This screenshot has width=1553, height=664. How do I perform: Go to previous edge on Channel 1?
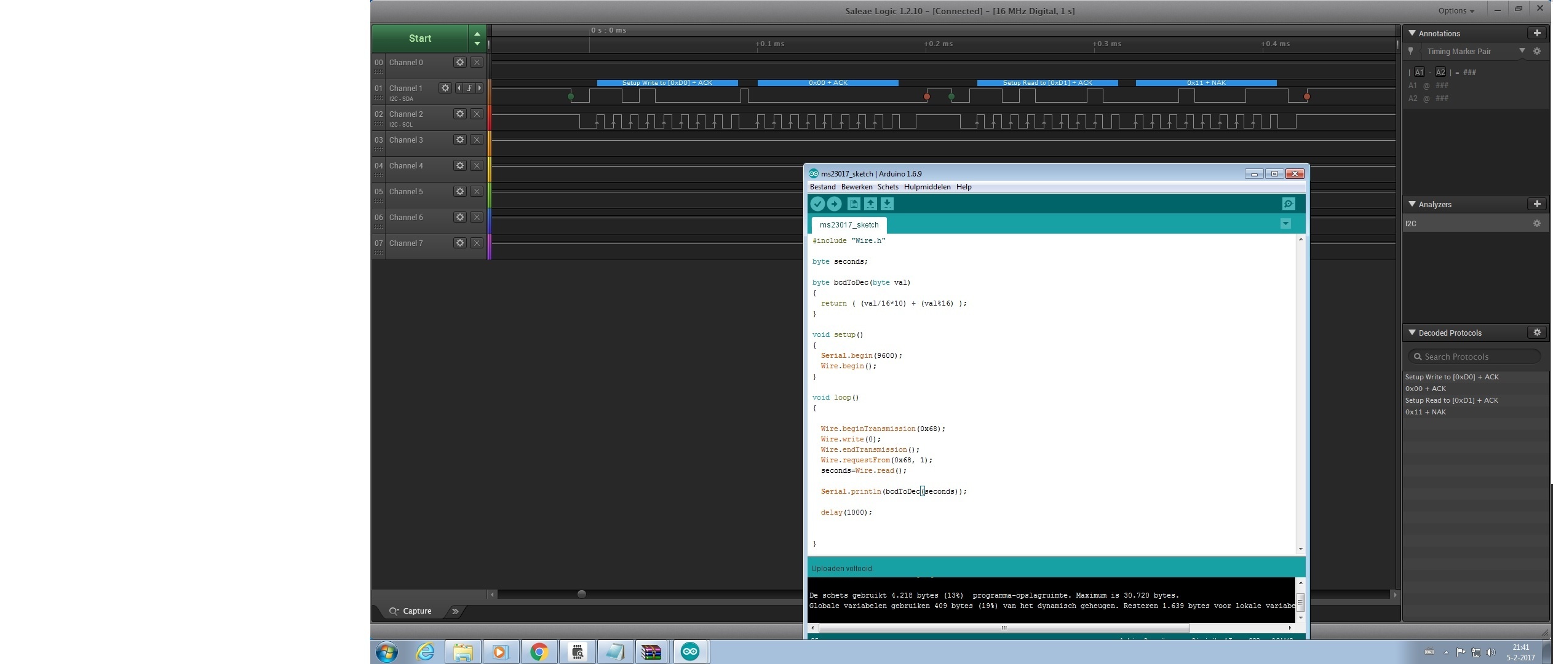[459, 88]
